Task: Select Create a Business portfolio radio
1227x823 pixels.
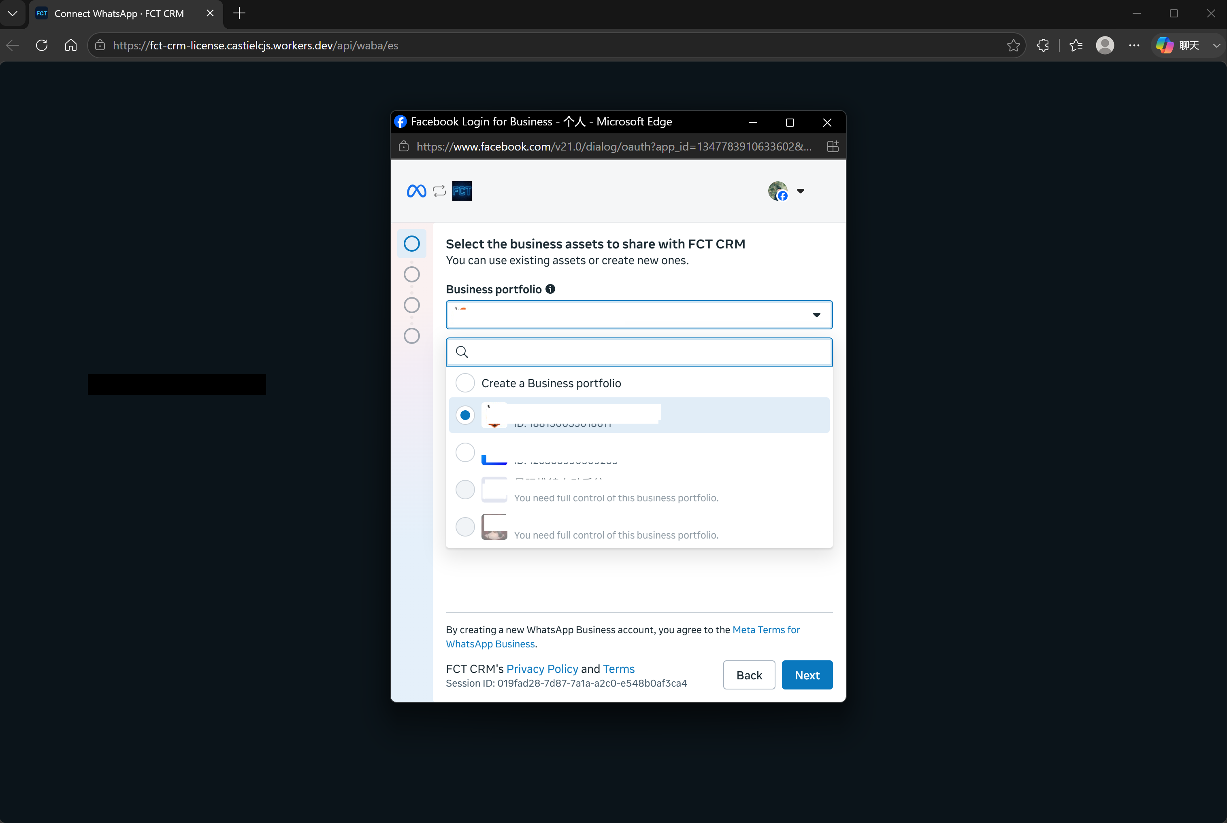Action: pyautogui.click(x=465, y=383)
